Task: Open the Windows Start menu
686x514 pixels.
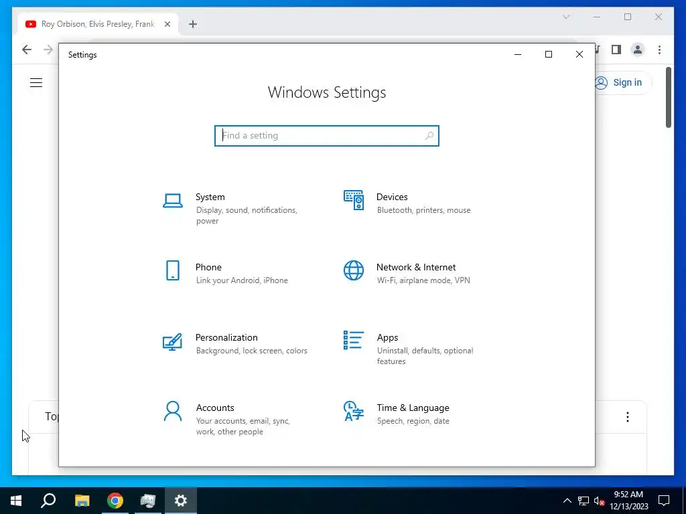Action: click(16, 501)
